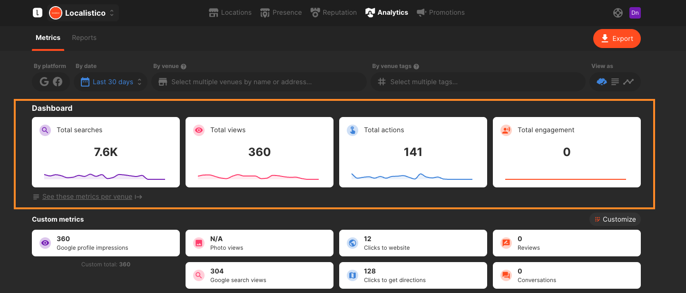This screenshot has width=686, height=293.
Task: Click the 128 Clicks to get directions text
Action: click(395, 275)
